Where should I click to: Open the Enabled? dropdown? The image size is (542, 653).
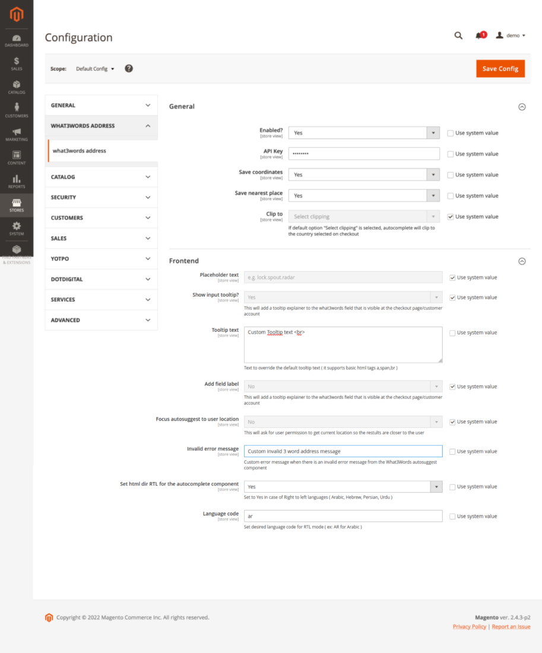coord(364,133)
